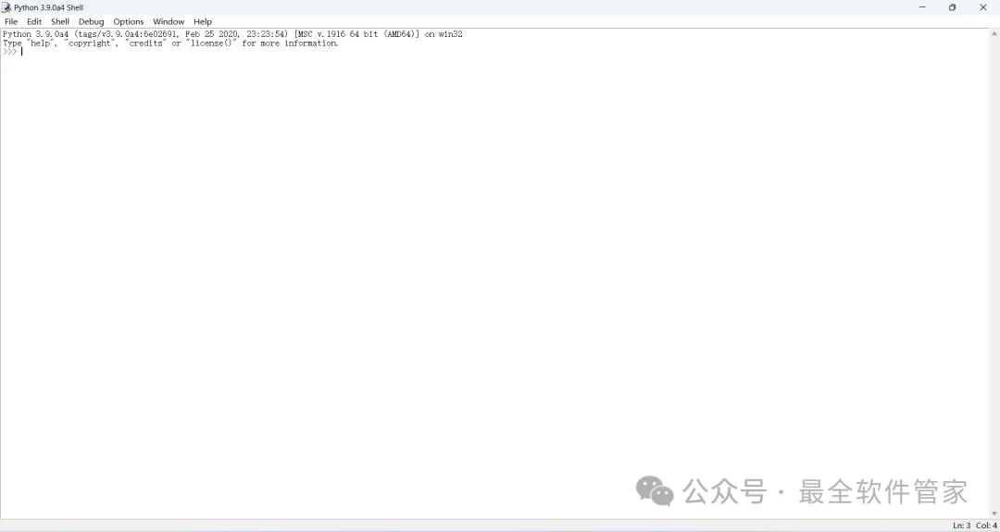The width and height of the screenshot is (1000, 532).
Task: Click the Col: 4 status indicator
Action: (986, 526)
